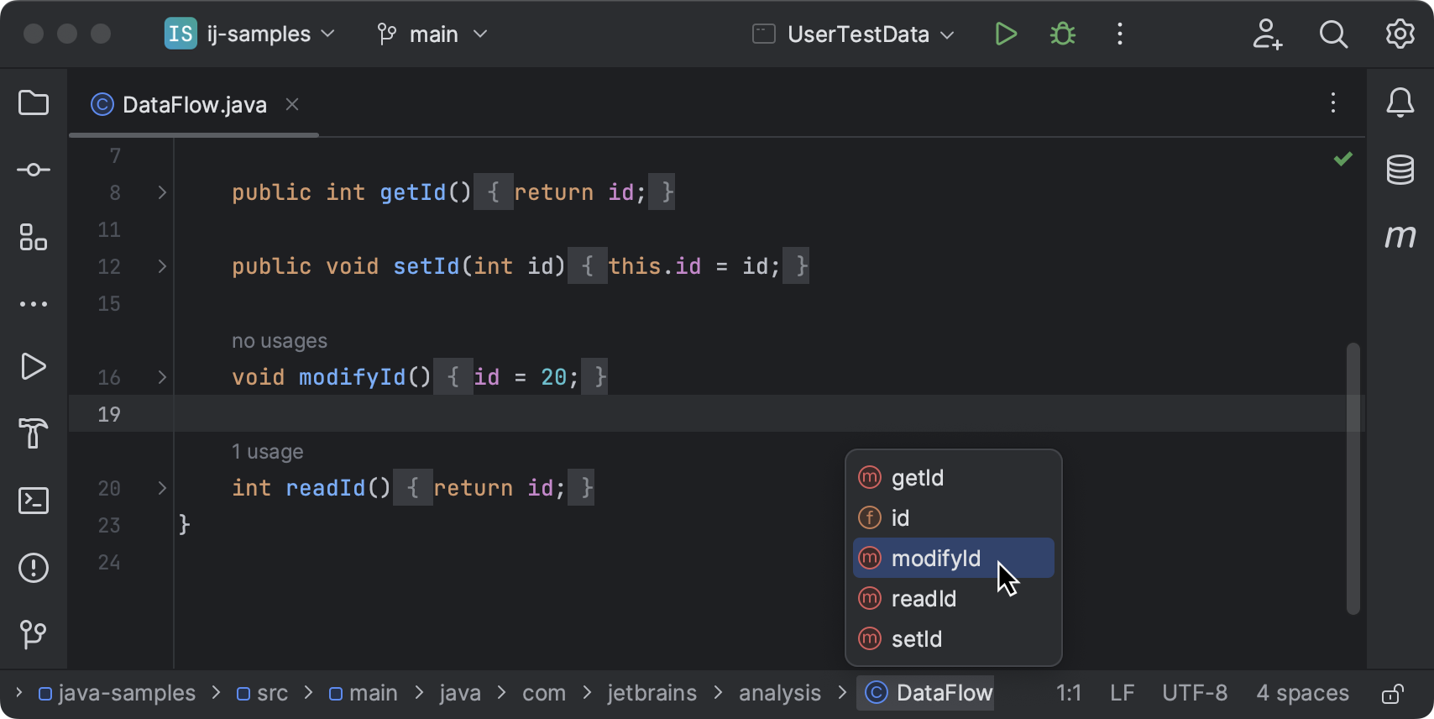Select modifyId in the popup list
The width and height of the screenshot is (1434, 719).
click(935, 559)
